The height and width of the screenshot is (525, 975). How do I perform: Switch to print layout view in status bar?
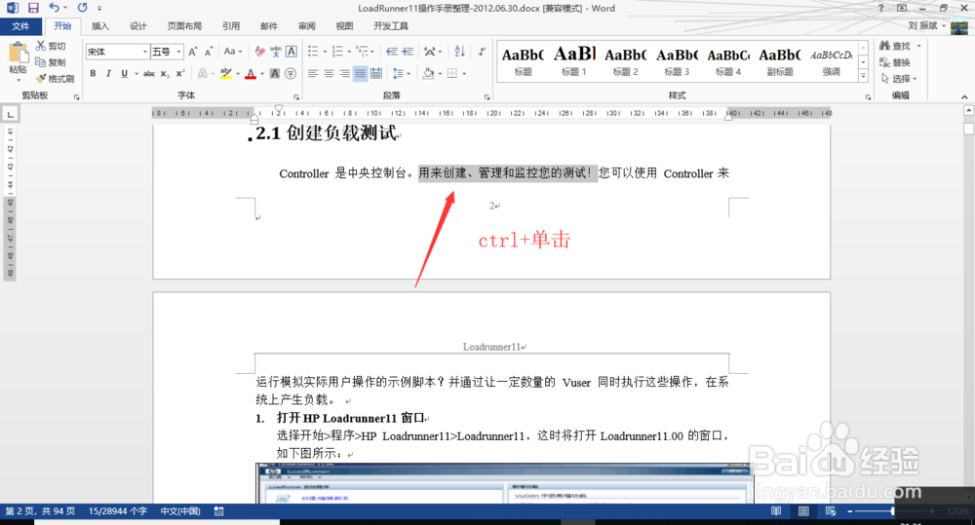[803, 510]
